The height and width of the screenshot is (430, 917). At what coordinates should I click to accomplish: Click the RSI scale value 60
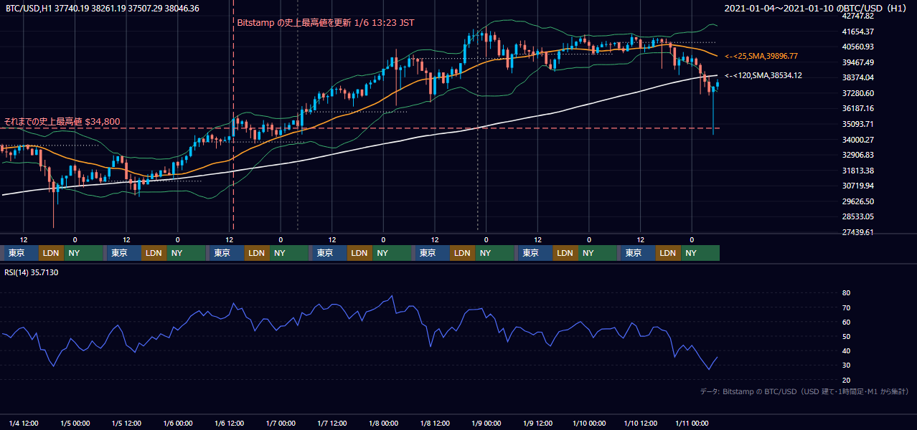(846, 322)
